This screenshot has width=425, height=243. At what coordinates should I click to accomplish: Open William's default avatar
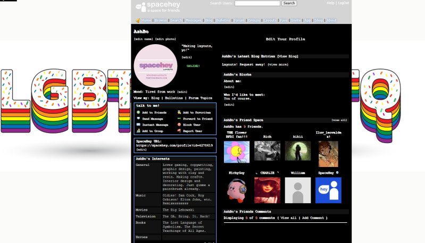tap(298, 190)
